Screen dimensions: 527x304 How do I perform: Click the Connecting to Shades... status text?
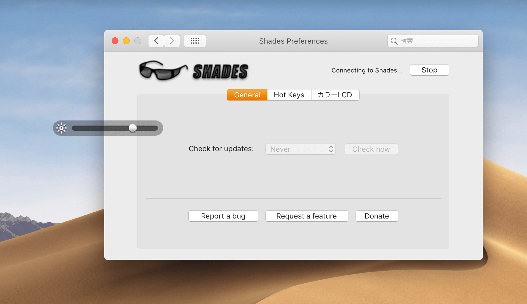tap(367, 70)
